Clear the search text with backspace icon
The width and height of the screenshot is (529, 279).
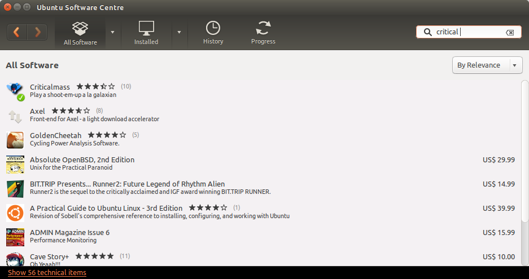pyautogui.click(x=510, y=32)
